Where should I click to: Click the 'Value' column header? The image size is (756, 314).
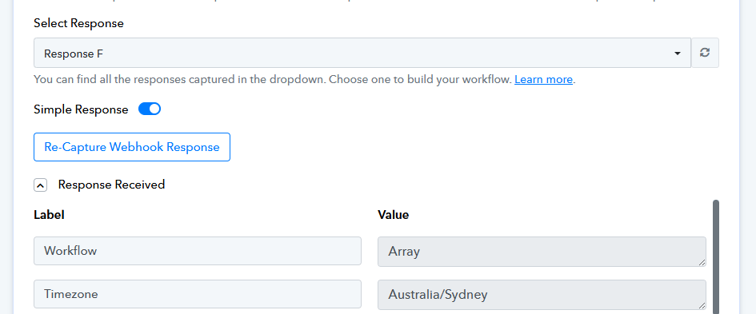tap(394, 215)
